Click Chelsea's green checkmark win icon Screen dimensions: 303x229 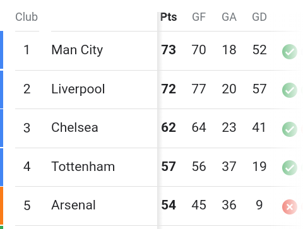(290, 129)
